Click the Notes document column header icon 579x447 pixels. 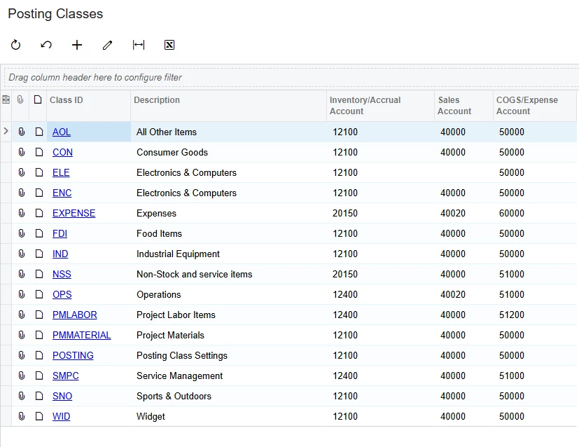coord(38,99)
